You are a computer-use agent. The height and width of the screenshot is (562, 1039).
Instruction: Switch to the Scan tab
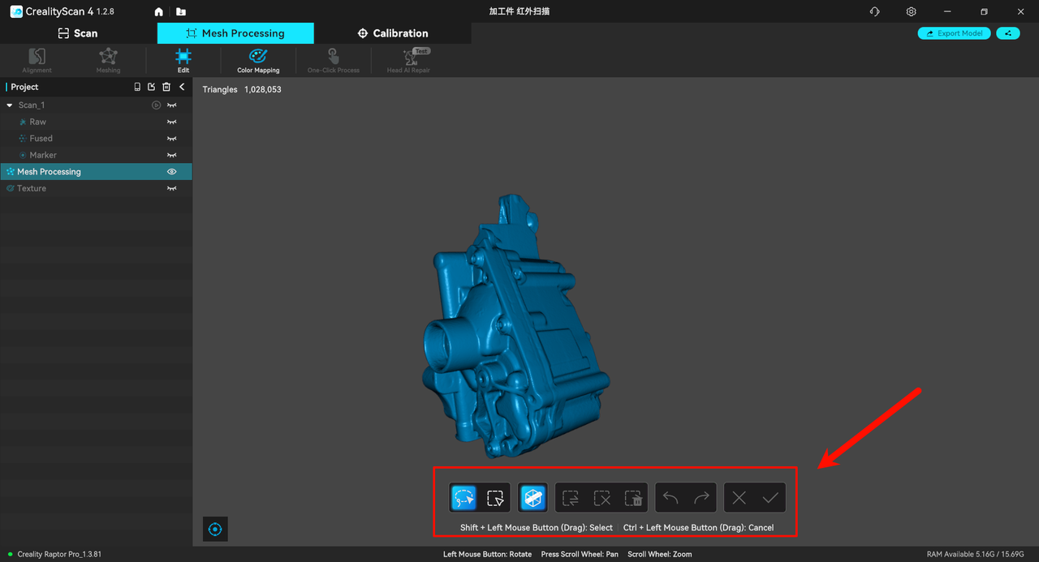[78, 33]
